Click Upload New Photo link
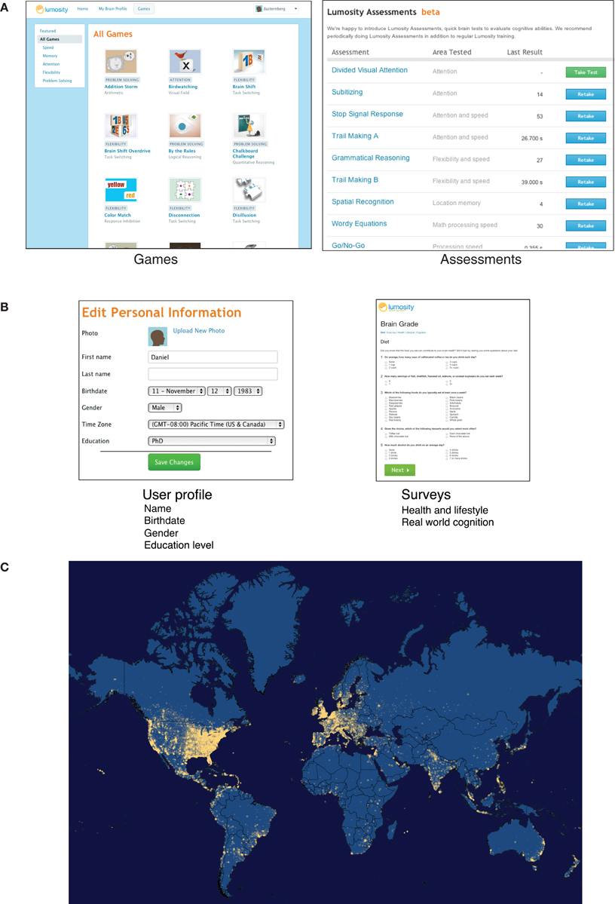 [199, 331]
